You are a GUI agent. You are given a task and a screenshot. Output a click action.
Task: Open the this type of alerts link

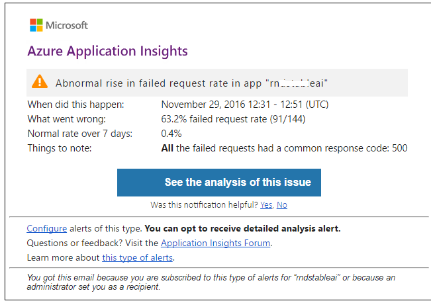point(137,257)
